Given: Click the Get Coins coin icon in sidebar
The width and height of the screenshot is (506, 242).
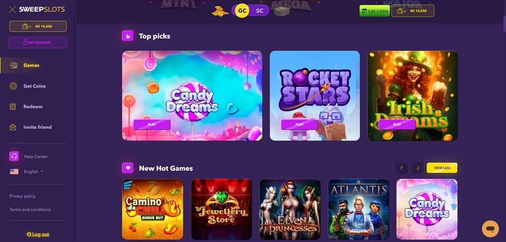Looking at the screenshot, I should [x=13, y=86].
